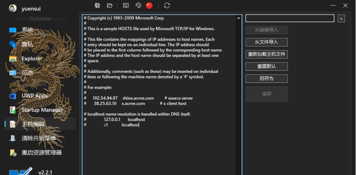Go to UWP Apps page
Screen dimensions: 356x175
[34, 95]
